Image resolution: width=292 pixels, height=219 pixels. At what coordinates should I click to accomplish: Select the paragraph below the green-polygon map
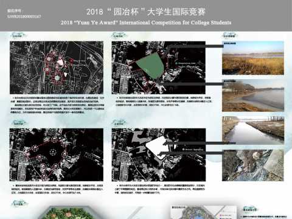click(x=164, y=101)
